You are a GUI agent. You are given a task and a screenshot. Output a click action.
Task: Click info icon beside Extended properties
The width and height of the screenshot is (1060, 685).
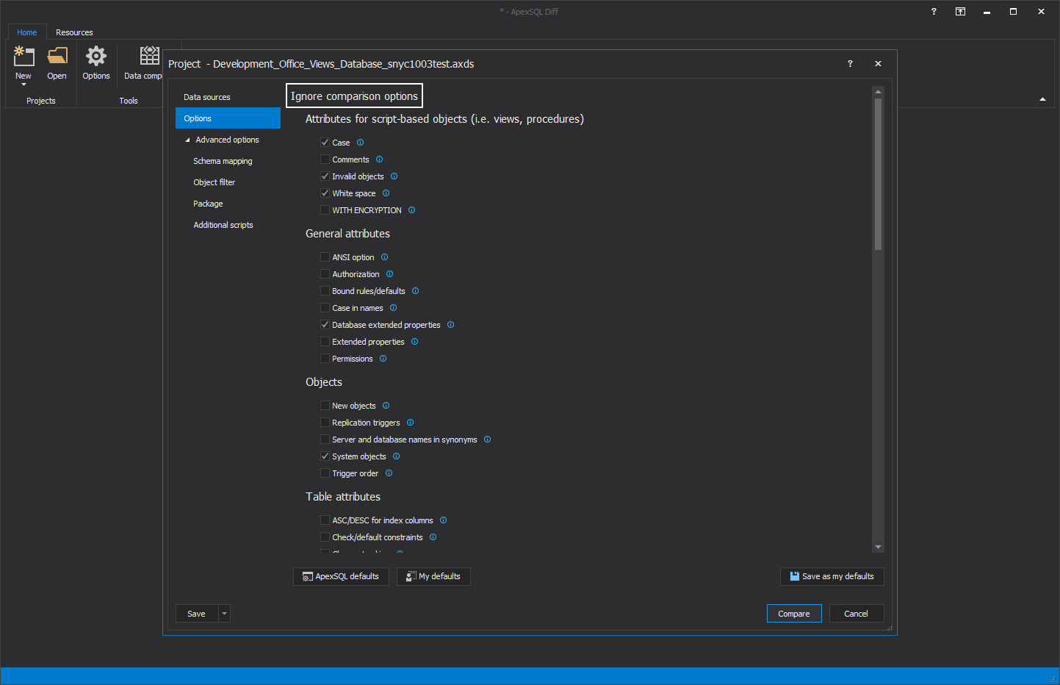(x=414, y=342)
